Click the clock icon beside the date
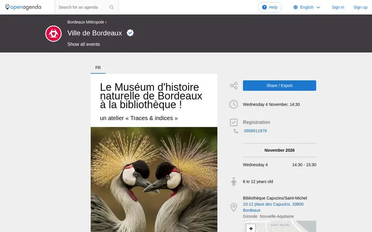372x232 pixels. pos(234,104)
